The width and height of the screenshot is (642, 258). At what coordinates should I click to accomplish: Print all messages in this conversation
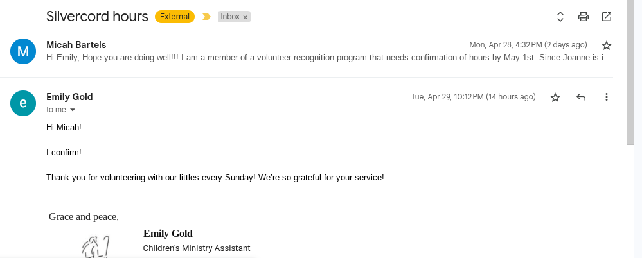[x=584, y=17]
